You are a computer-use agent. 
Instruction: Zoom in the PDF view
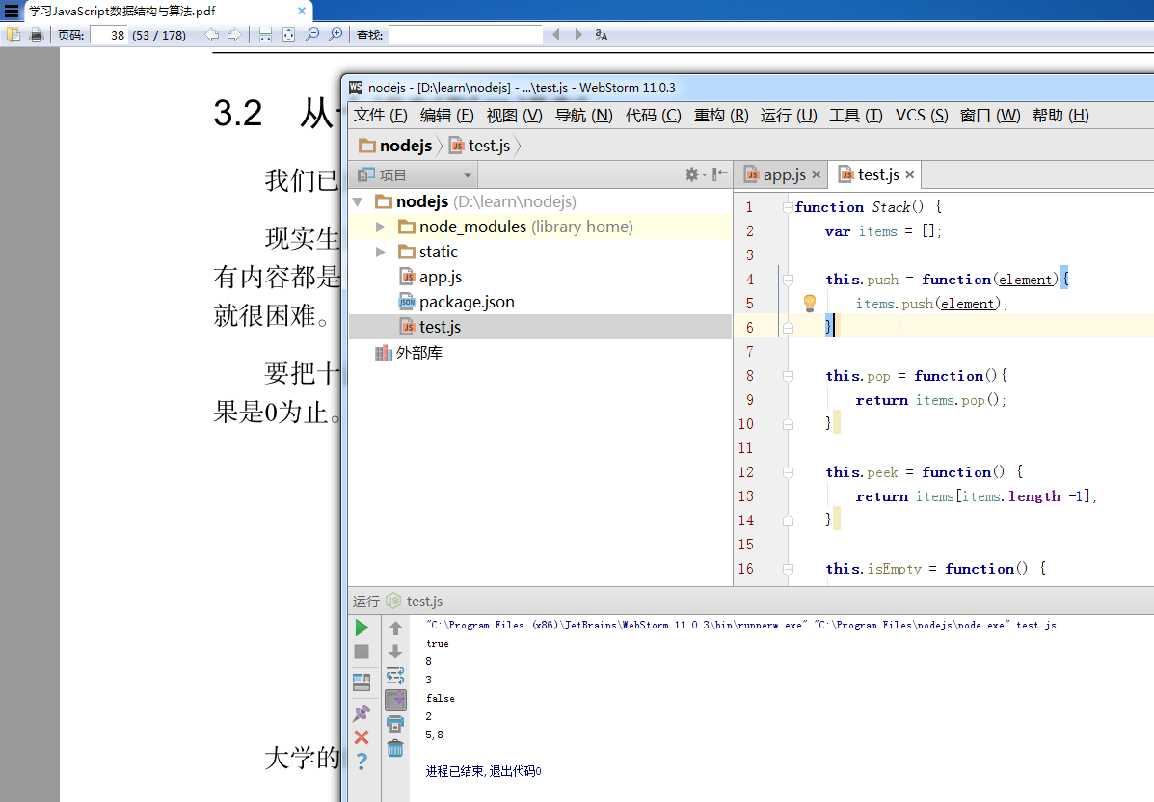pyautogui.click(x=335, y=35)
